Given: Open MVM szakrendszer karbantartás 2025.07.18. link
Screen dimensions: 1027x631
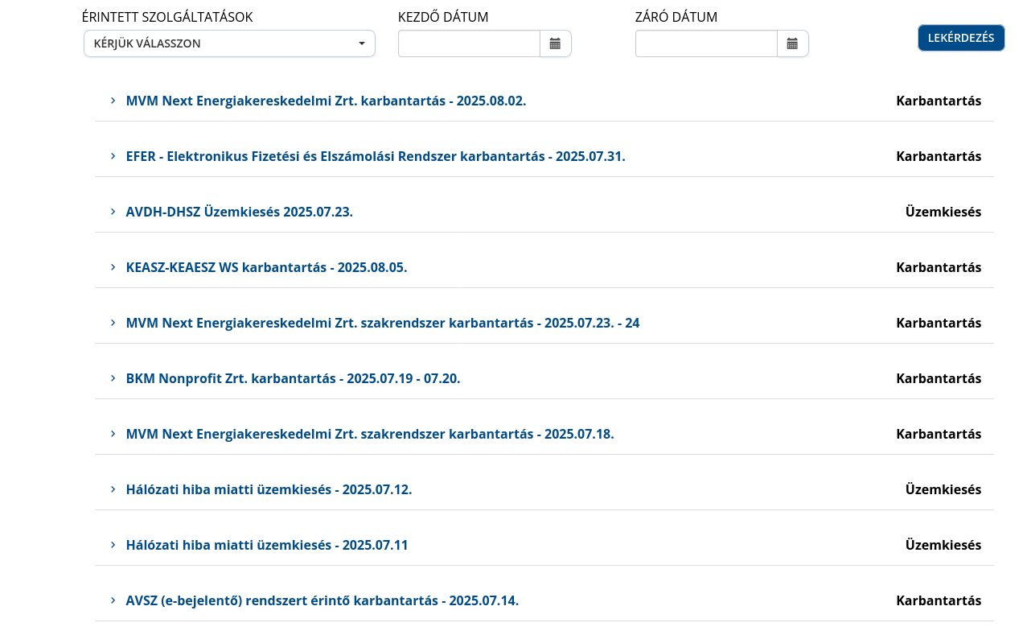Looking at the screenshot, I should 370,434.
